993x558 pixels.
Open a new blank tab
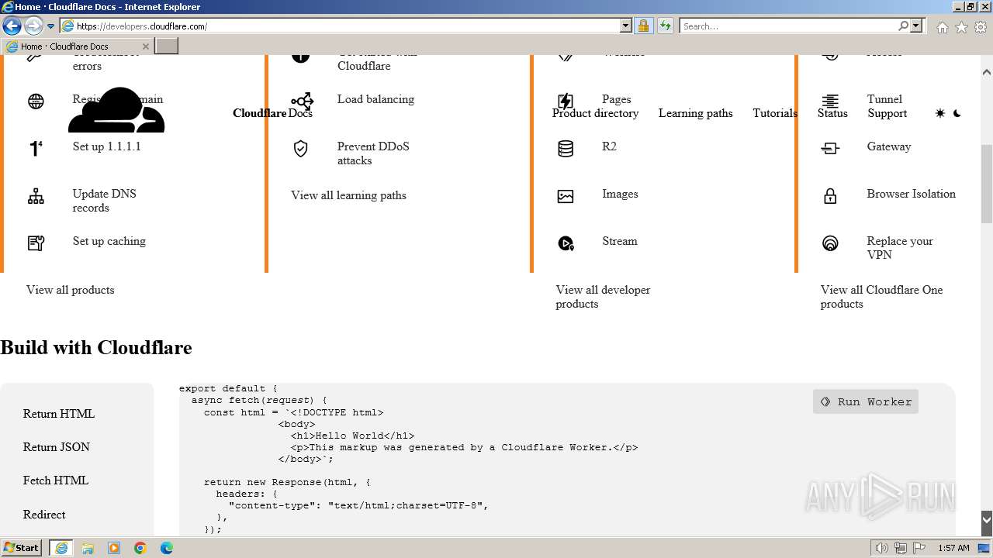[x=166, y=46]
